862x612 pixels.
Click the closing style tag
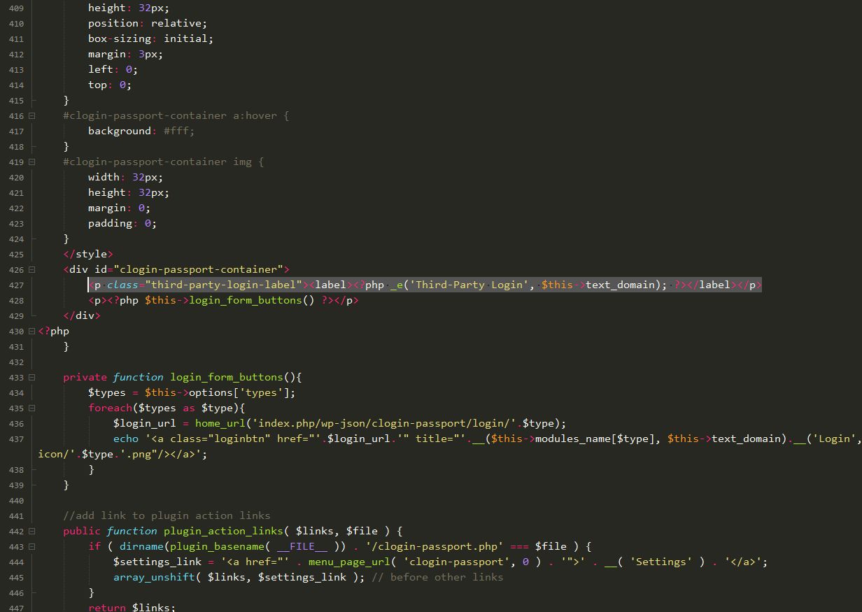(x=88, y=254)
